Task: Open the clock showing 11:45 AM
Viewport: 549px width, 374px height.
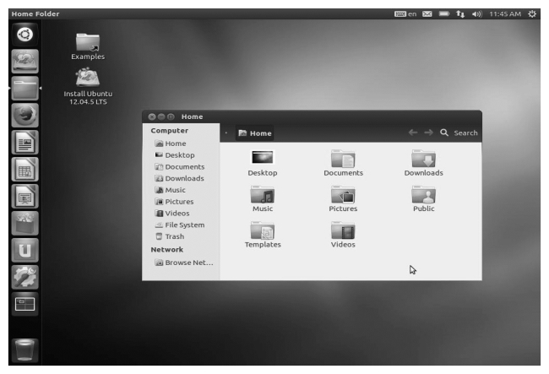Action: click(x=505, y=14)
